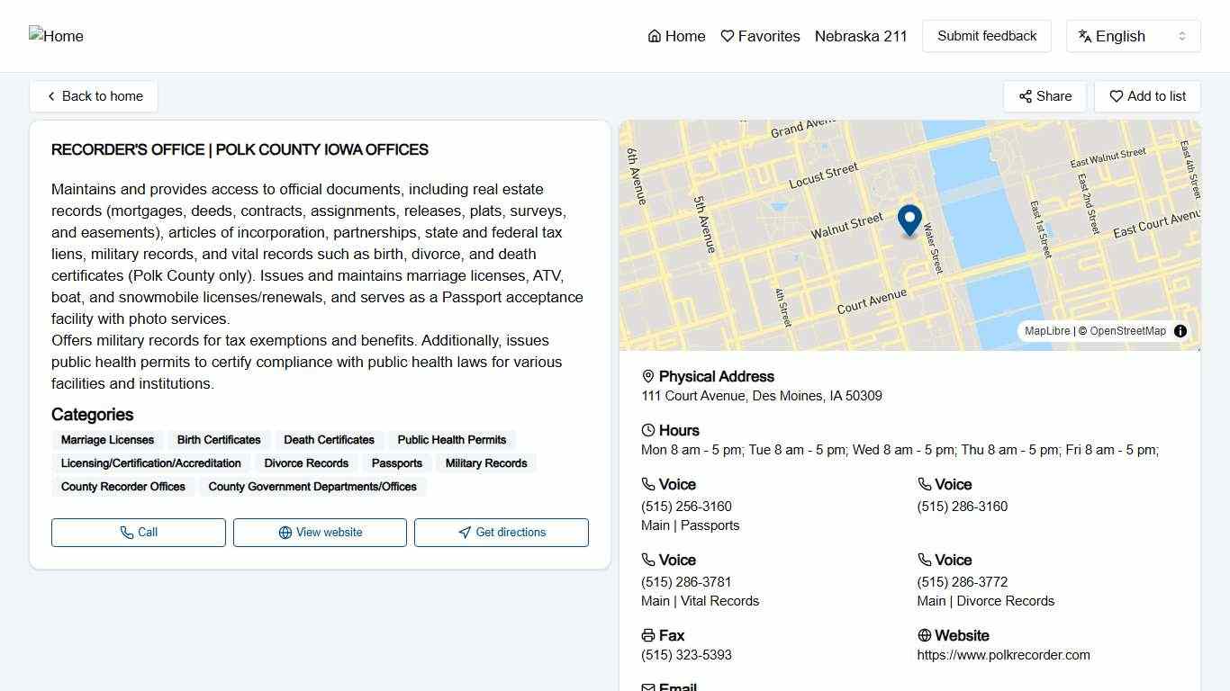This screenshot has height=691, width=1230.
Task: Open Favorites with the heart icon
Action: pyautogui.click(x=760, y=36)
